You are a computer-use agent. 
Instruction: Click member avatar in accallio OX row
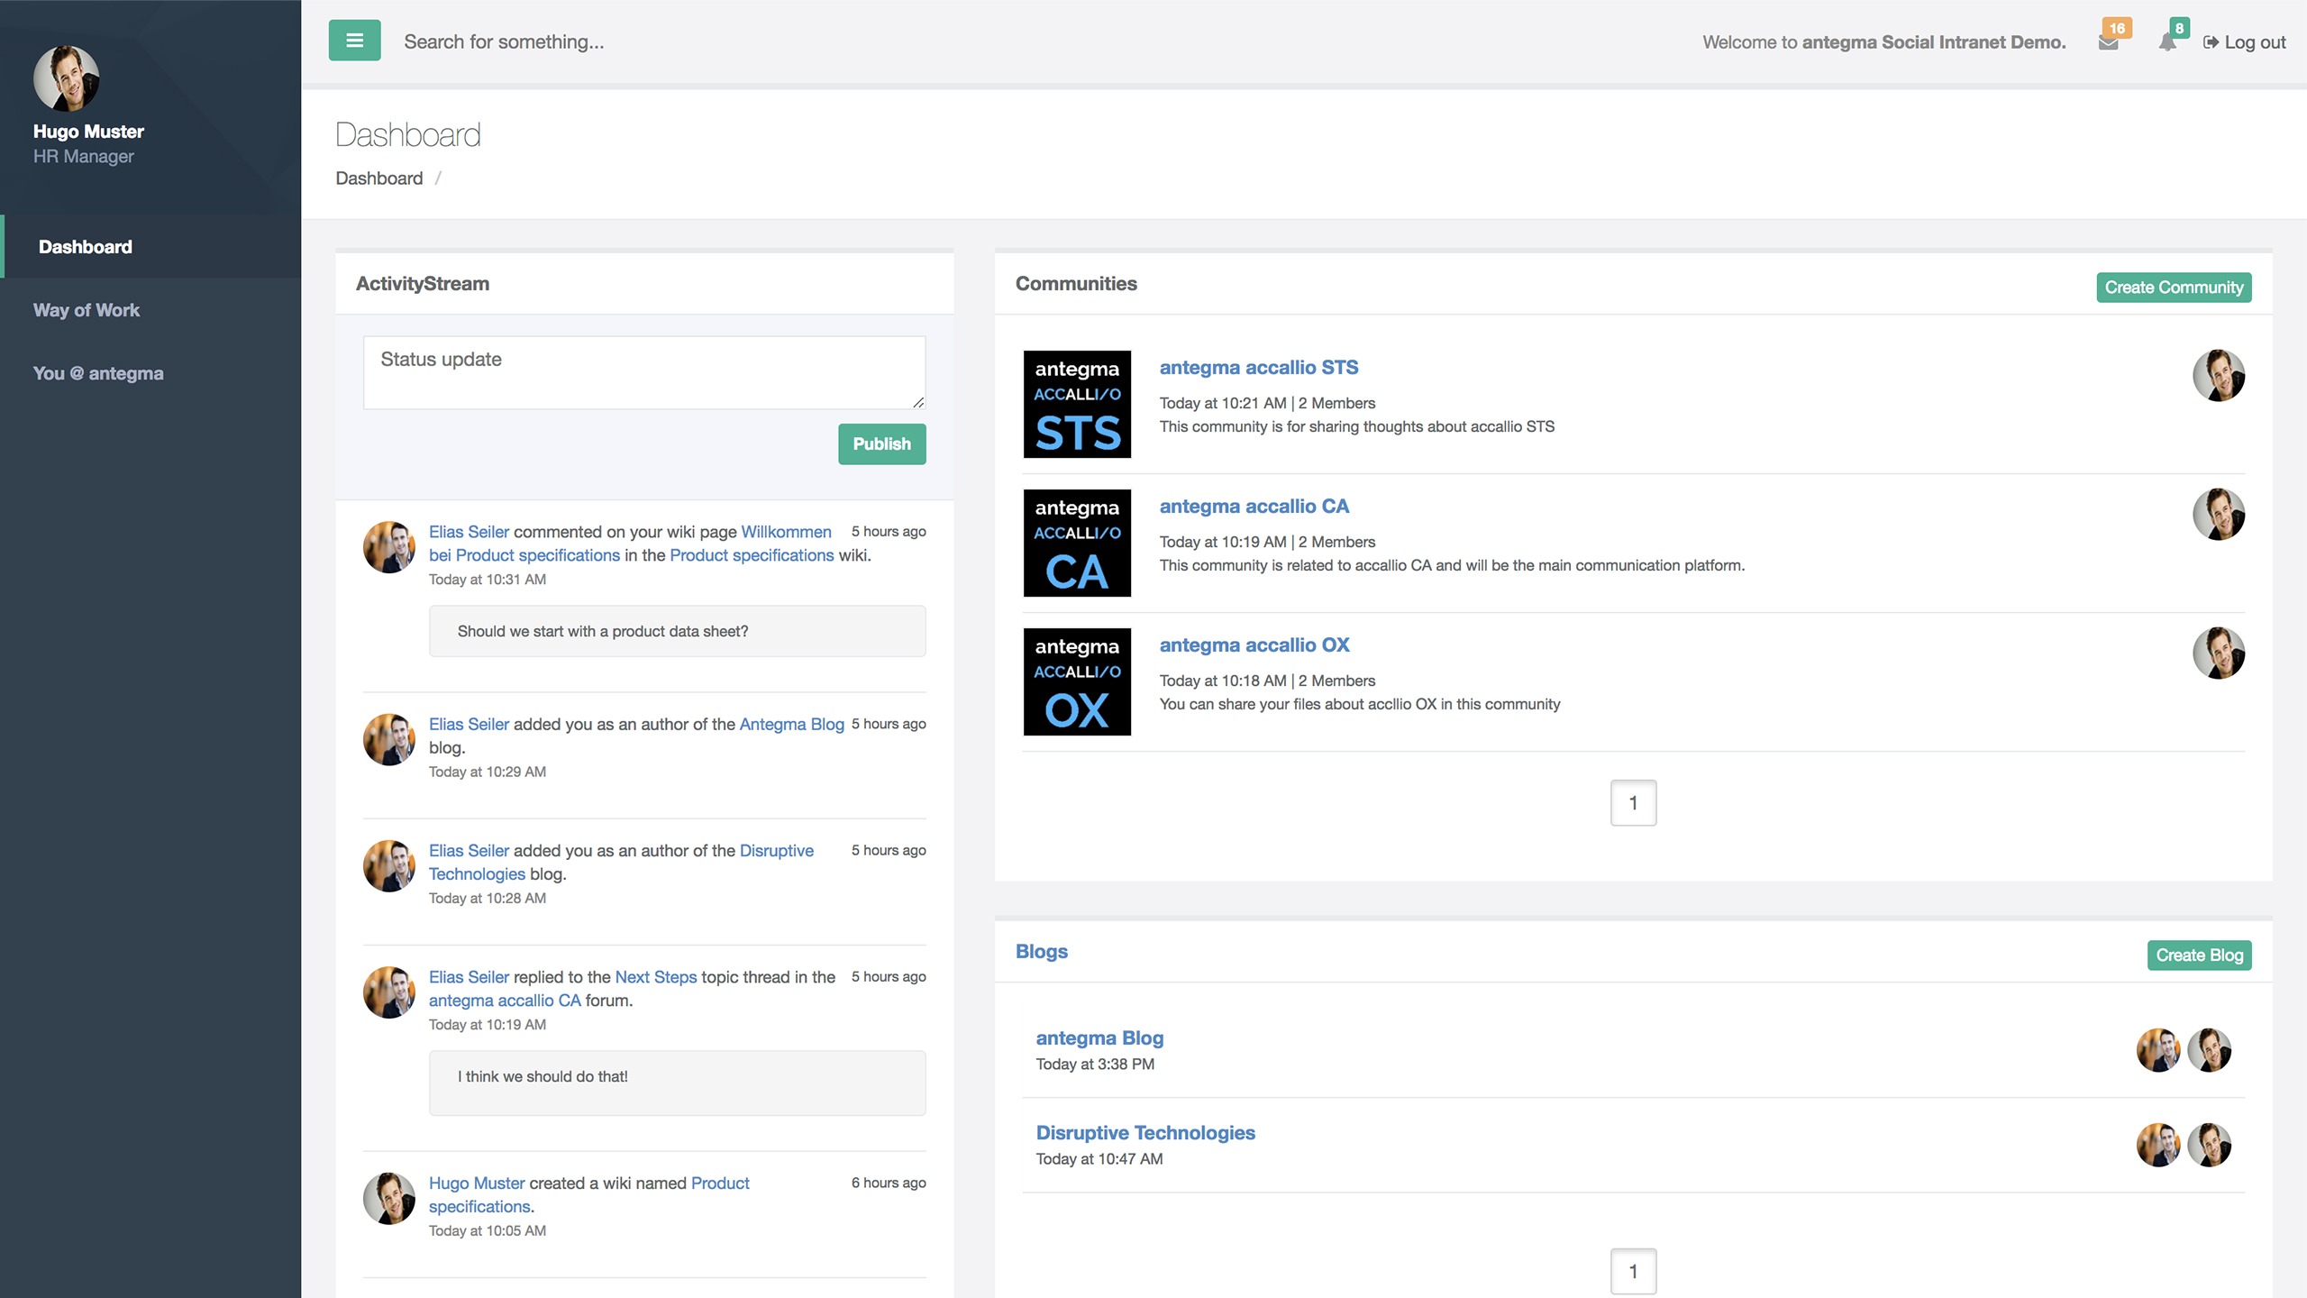pos(2219,653)
